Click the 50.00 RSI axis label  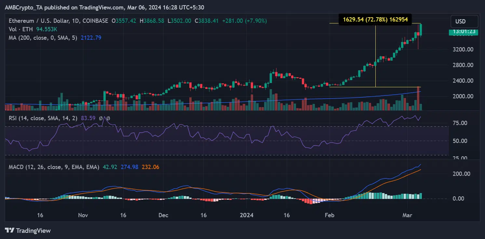click(x=460, y=141)
